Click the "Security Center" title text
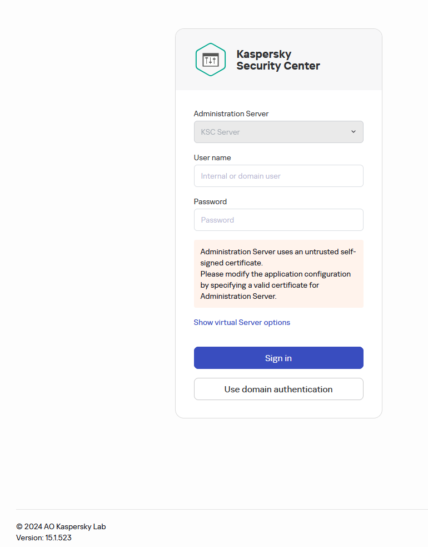Image resolution: width=428 pixels, height=547 pixels. (x=278, y=66)
